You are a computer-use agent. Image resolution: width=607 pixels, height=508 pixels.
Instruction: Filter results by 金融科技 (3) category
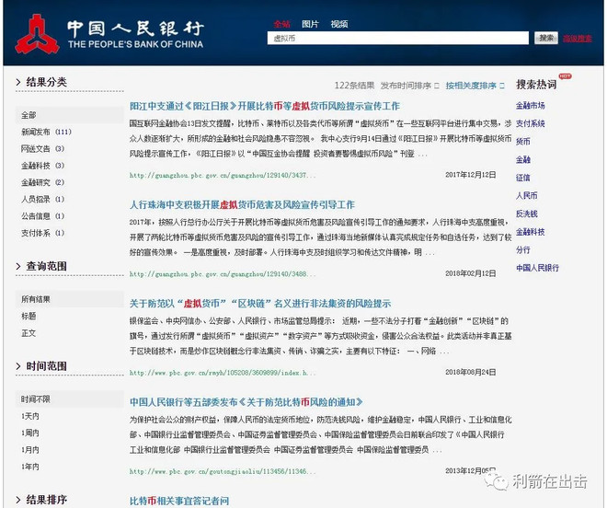pyautogui.click(x=42, y=166)
